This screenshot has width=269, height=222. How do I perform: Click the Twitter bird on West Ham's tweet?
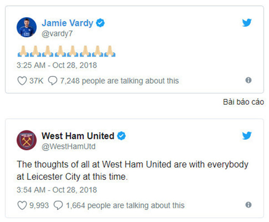point(247,136)
